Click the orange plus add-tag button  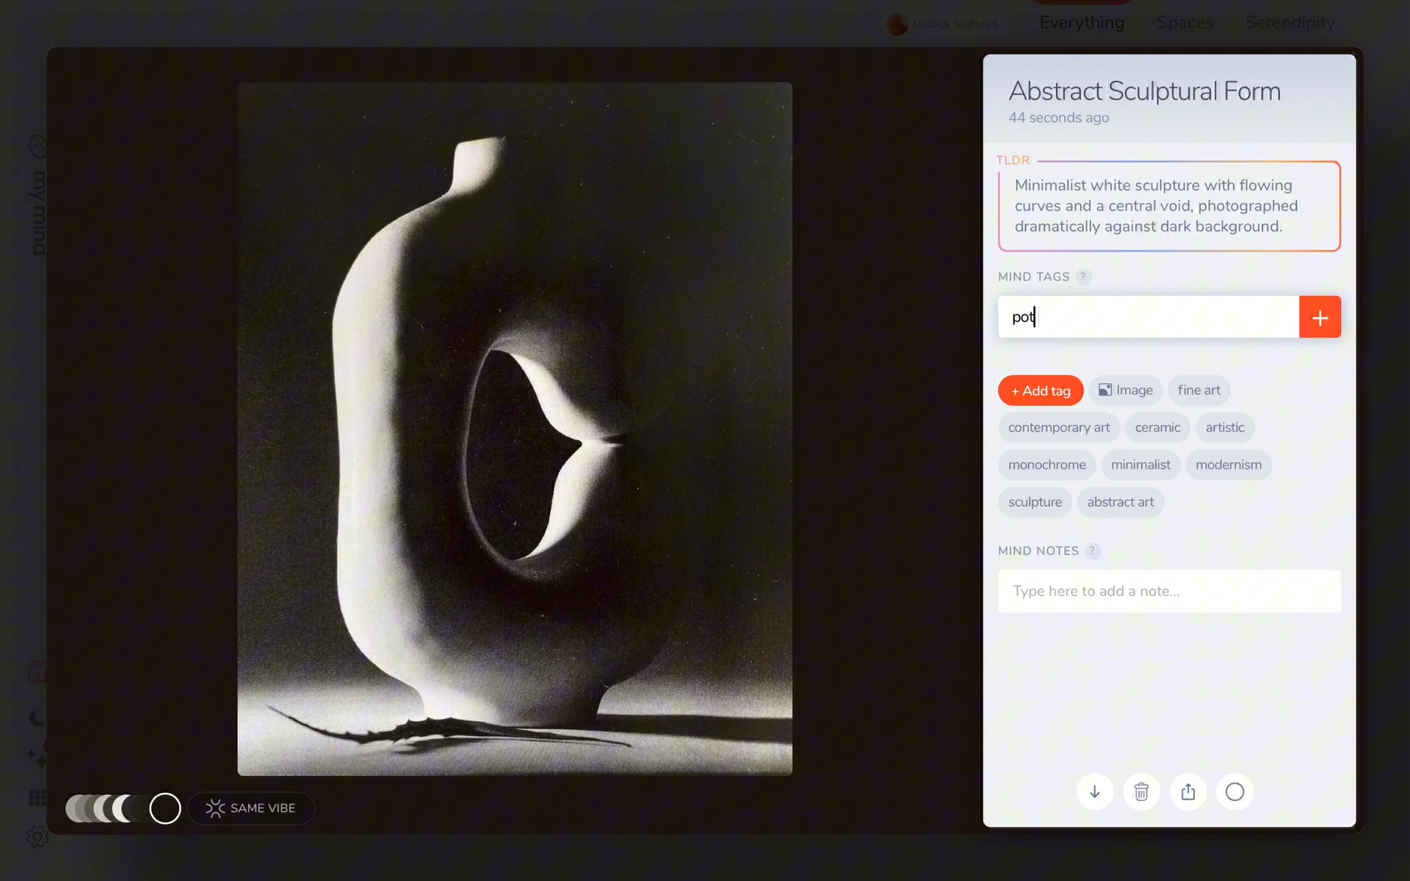pyautogui.click(x=1320, y=317)
